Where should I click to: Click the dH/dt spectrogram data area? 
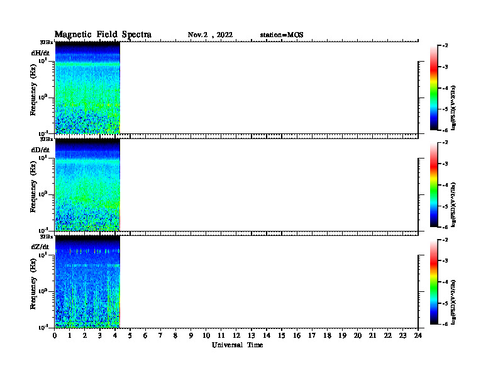click(87, 87)
